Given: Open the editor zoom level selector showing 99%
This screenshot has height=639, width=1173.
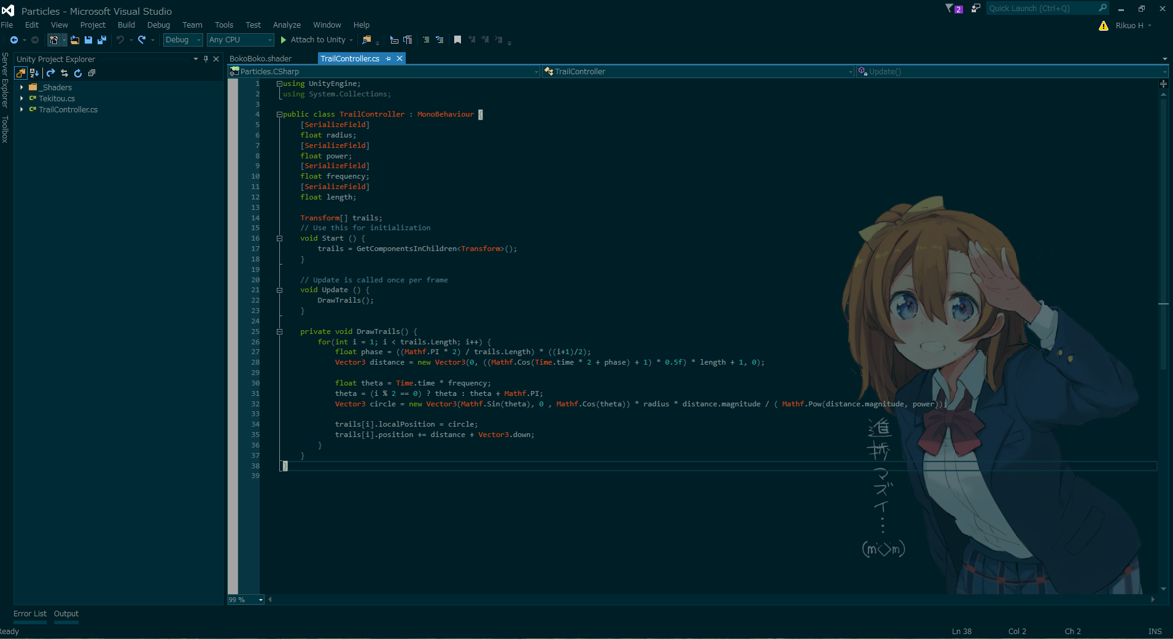Looking at the screenshot, I should point(244,600).
